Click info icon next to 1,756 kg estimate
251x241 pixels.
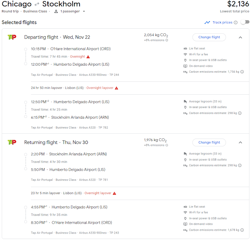(x=242, y=72)
